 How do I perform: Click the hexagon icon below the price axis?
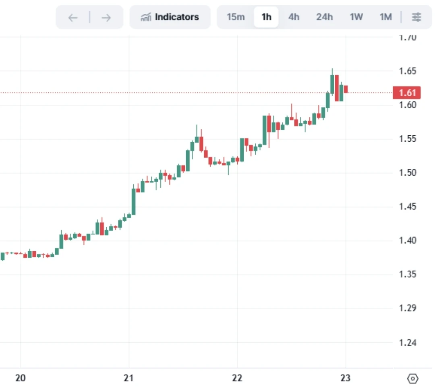tap(412, 378)
